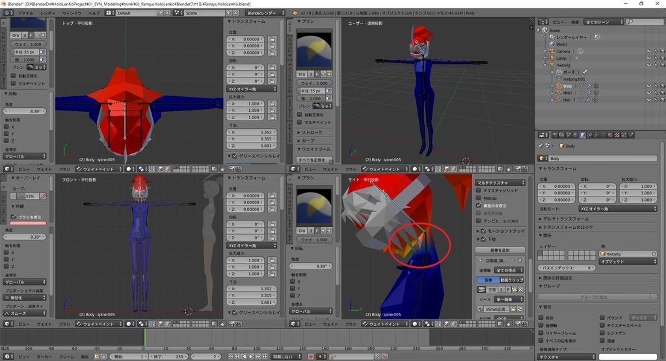
Task: Open the Physics properties tab icon
Action: (x=631, y=135)
